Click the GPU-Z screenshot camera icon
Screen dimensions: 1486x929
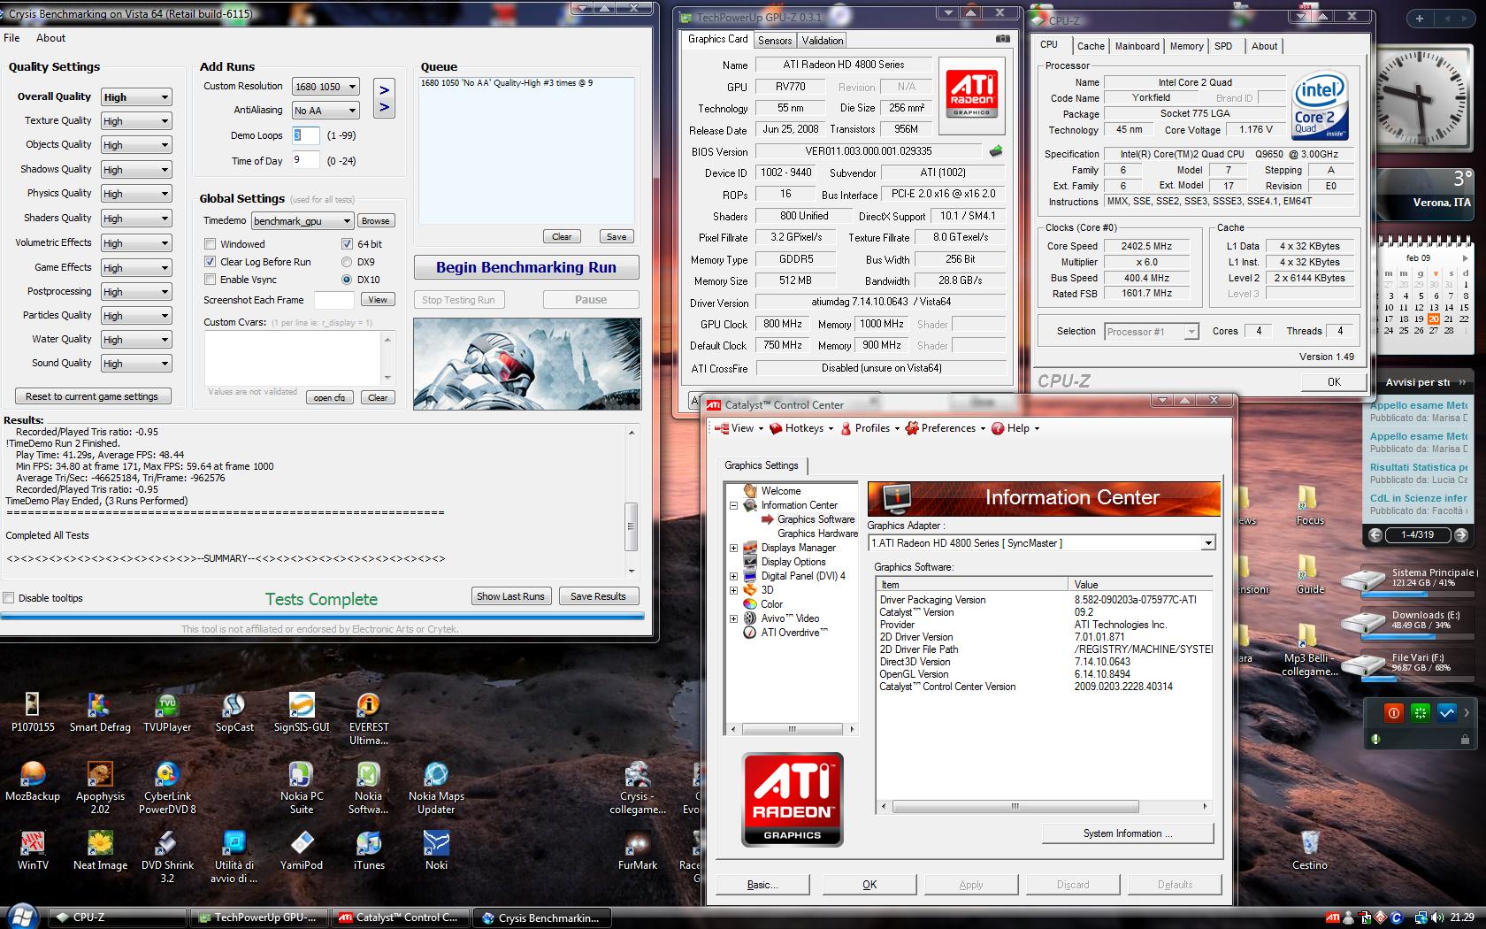tap(1002, 39)
